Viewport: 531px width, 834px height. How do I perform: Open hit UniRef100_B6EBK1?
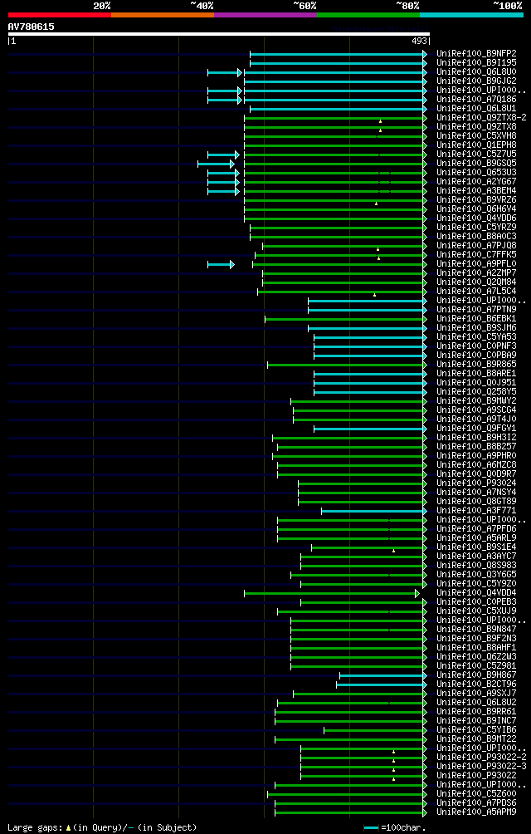476,319
